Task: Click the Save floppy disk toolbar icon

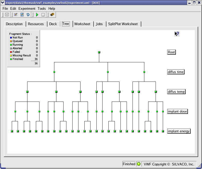Action: coord(7,15)
